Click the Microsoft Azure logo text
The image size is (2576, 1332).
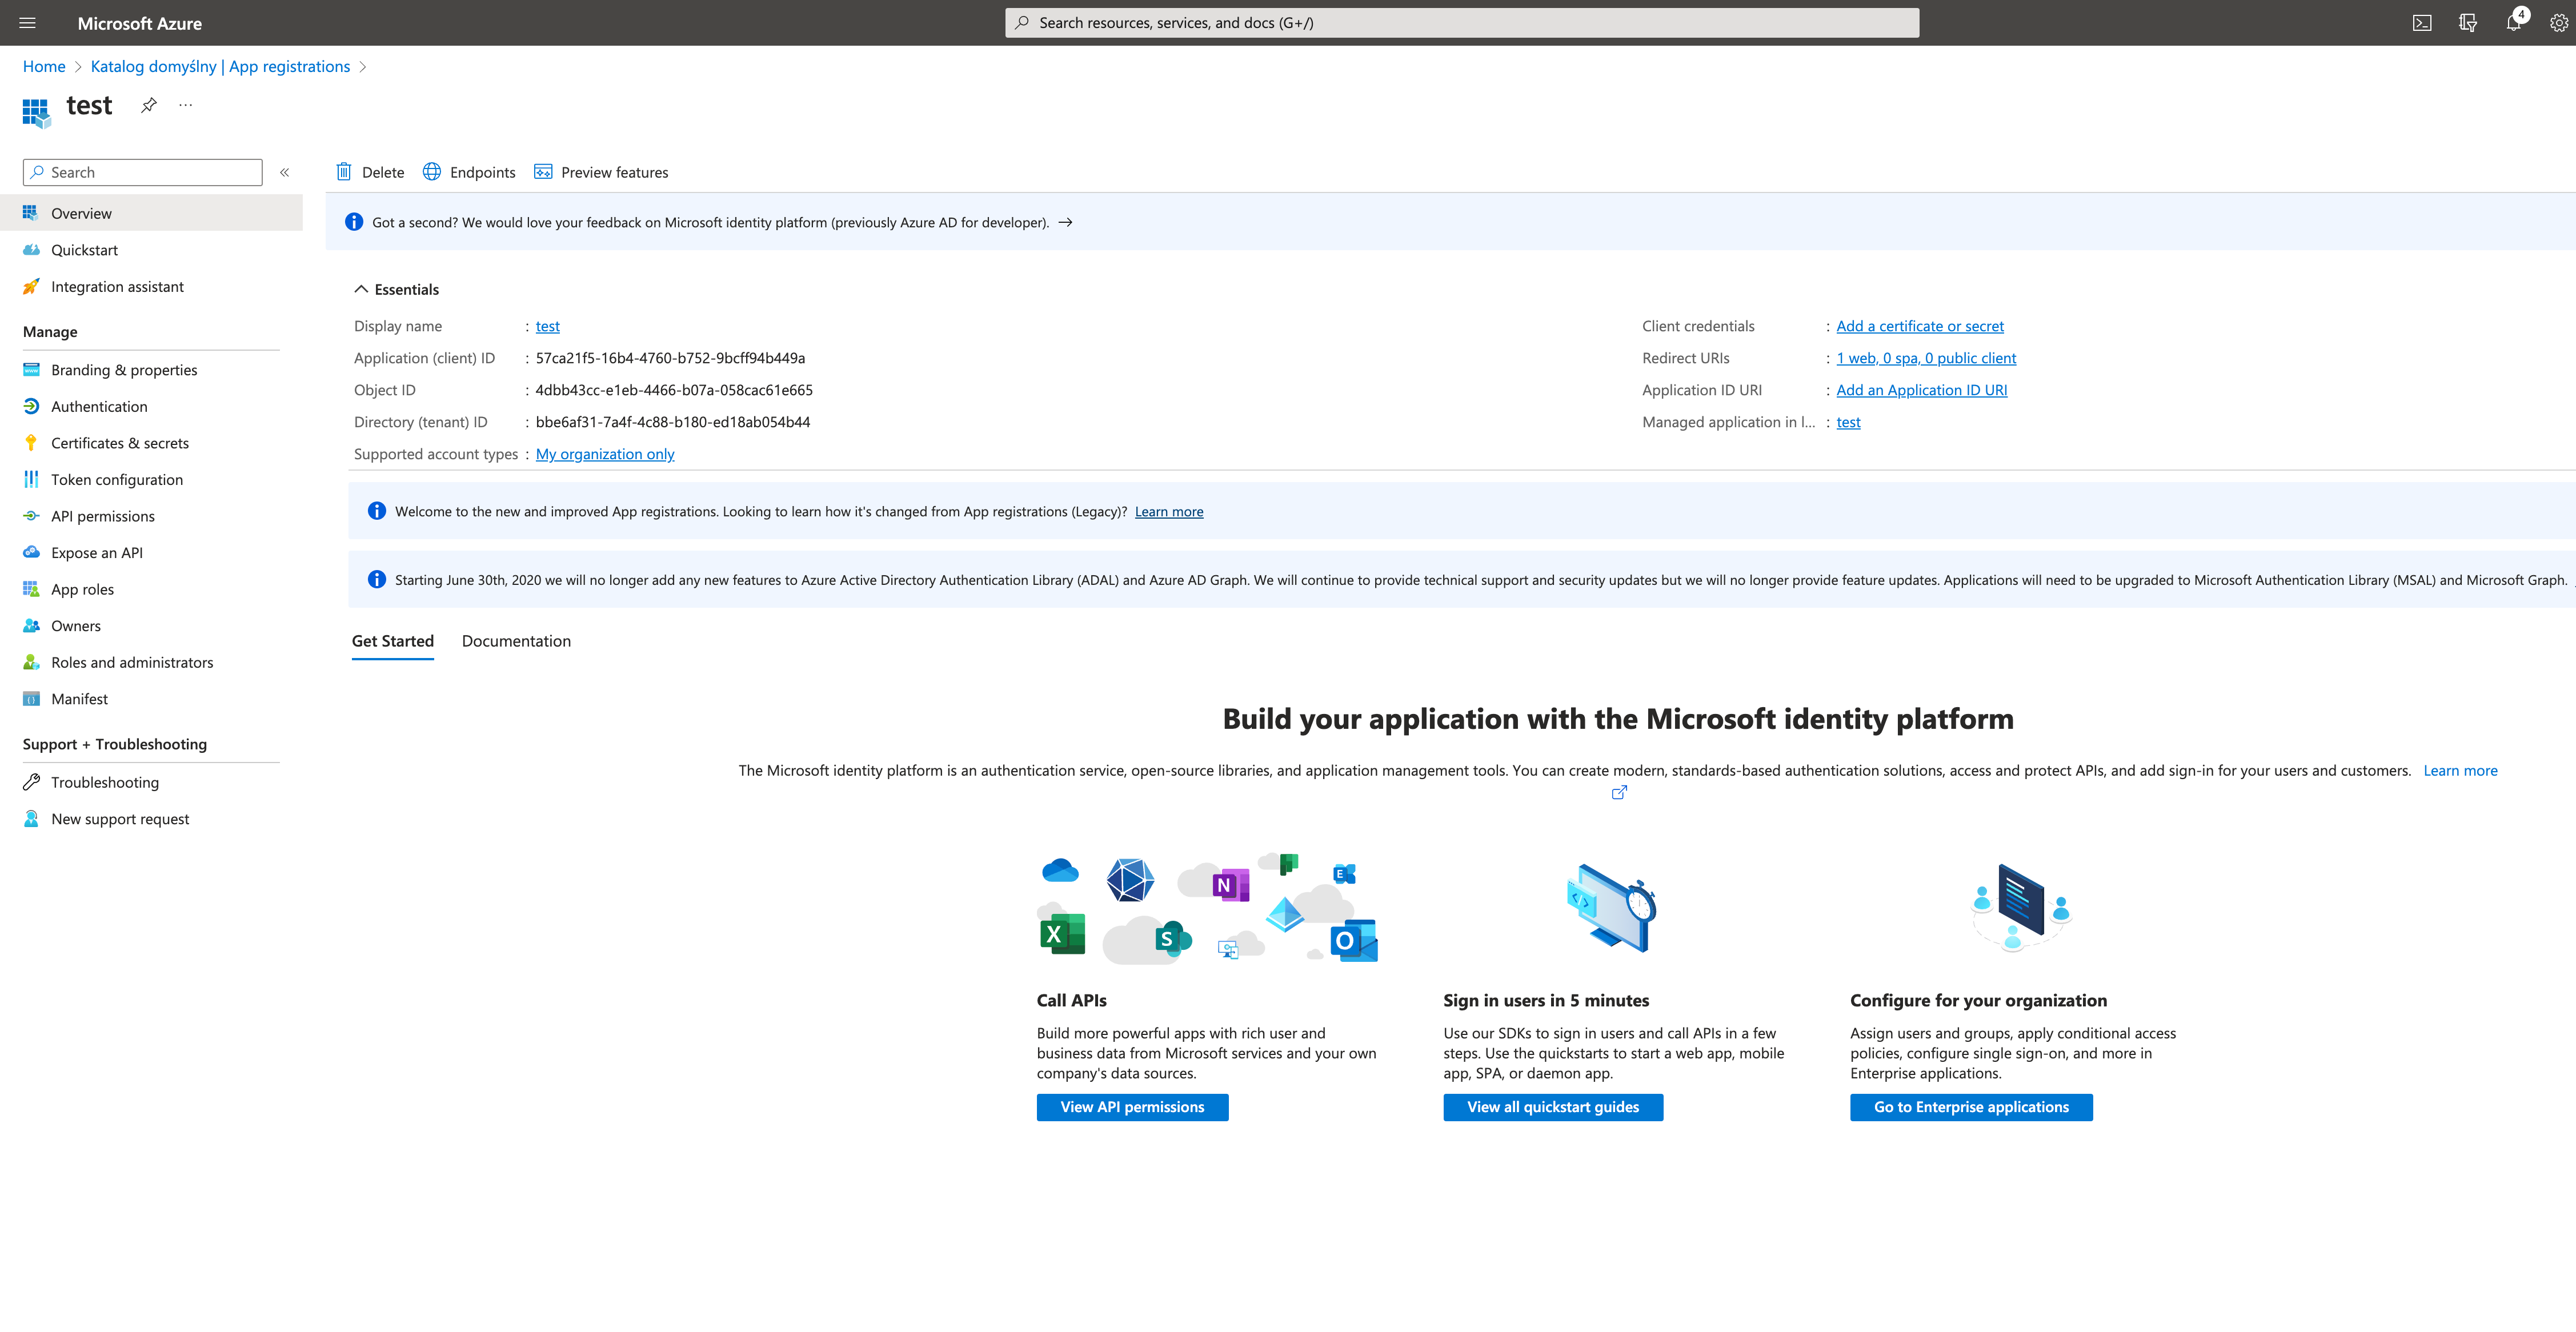point(140,23)
